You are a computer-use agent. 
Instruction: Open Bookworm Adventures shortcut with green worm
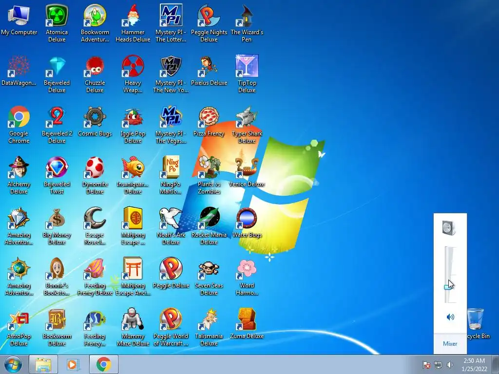(95, 23)
